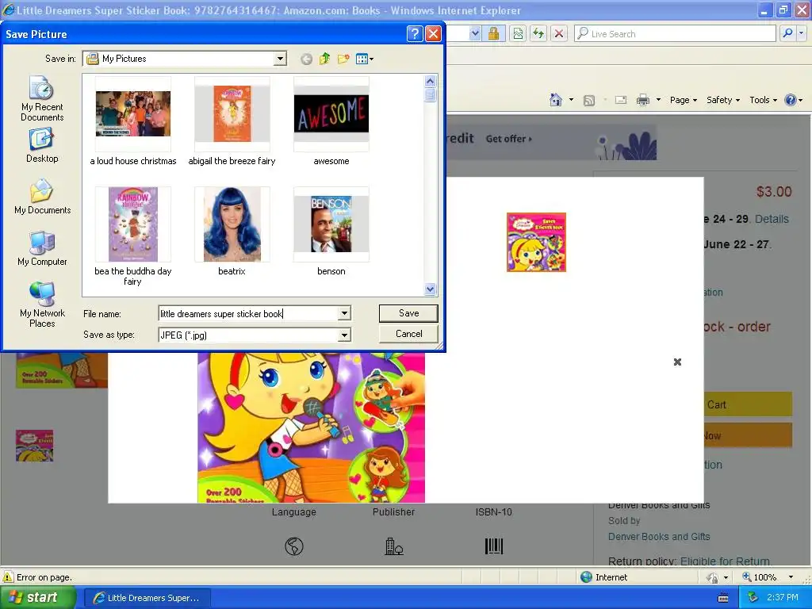Open the Safety menu
Screen dimensions: 812x609
point(723,100)
